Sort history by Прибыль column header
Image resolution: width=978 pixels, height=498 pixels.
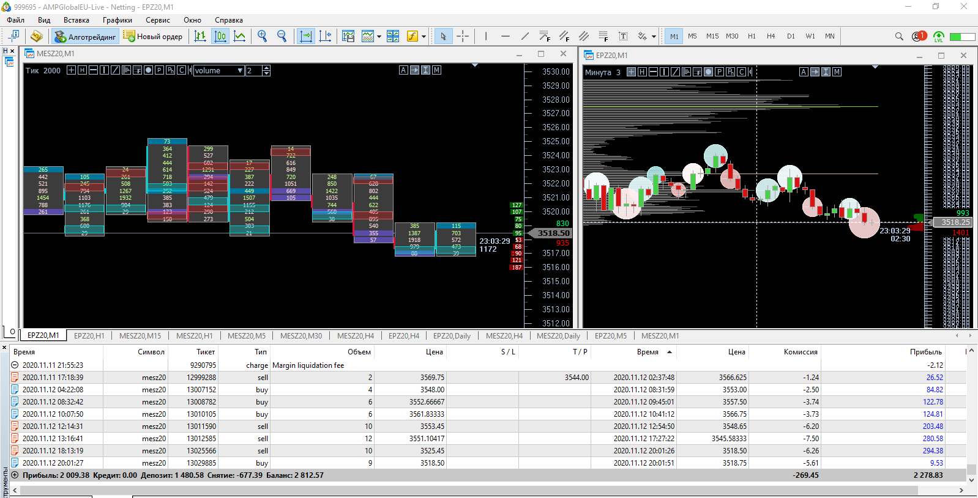pos(925,352)
